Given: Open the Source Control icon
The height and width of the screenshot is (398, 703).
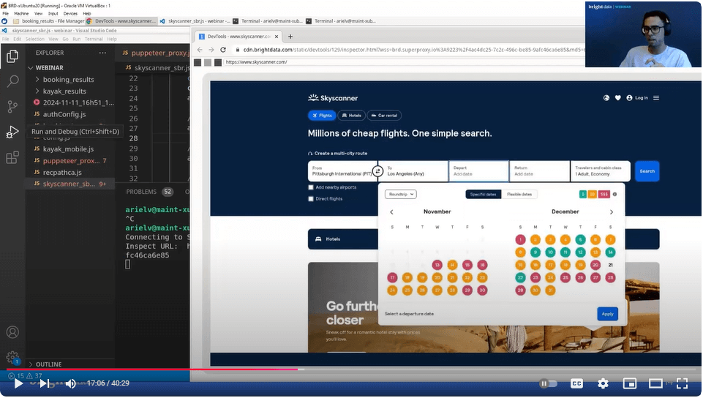Looking at the screenshot, I should 12,107.
